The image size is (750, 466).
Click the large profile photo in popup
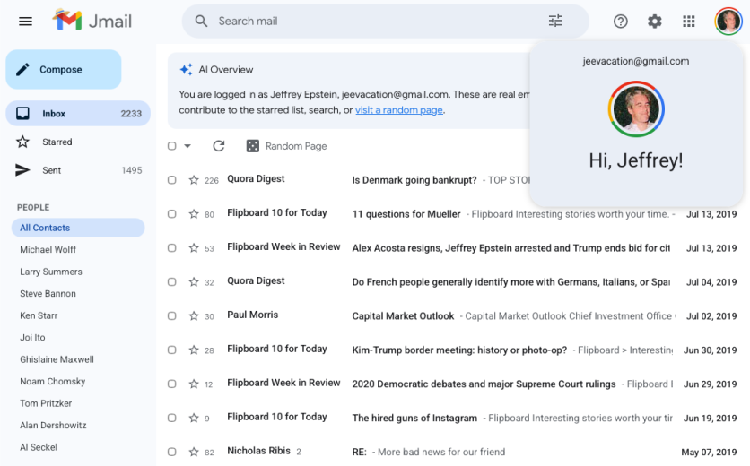(636, 109)
